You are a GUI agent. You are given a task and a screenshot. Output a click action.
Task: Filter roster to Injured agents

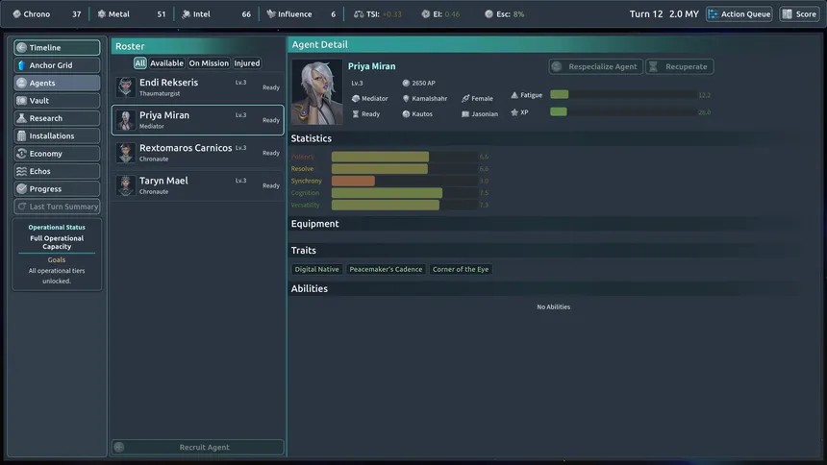247,63
